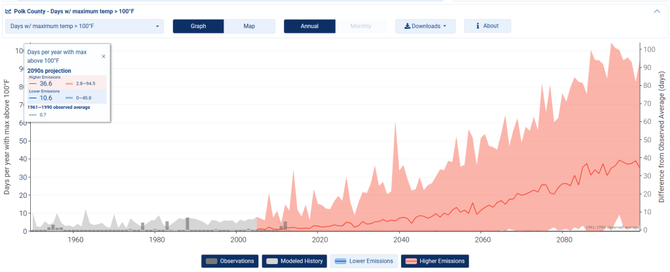Collapse the Polk County chart panel
Image resolution: width=670 pixels, height=272 pixels.
tap(656, 11)
